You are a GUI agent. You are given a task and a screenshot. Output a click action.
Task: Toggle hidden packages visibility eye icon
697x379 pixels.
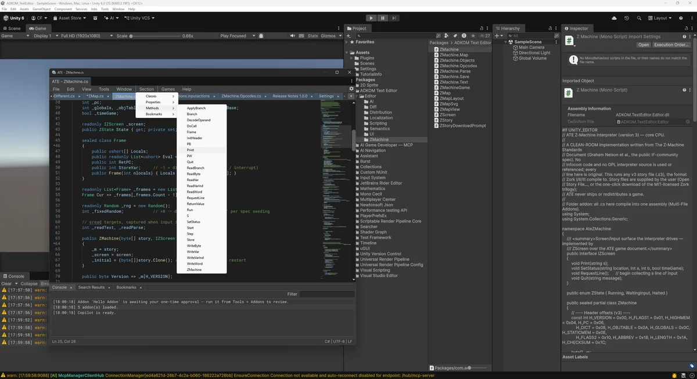pyautogui.click(x=485, y=36)
